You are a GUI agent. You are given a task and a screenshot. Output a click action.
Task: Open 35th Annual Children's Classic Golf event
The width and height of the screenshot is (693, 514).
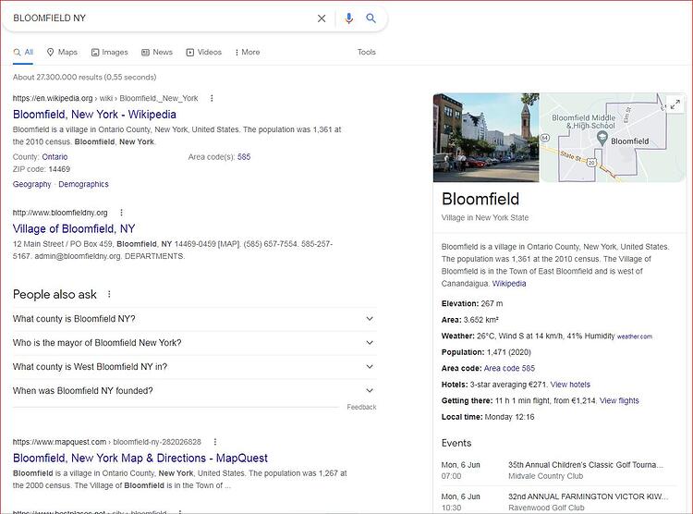tap(586, 465)
